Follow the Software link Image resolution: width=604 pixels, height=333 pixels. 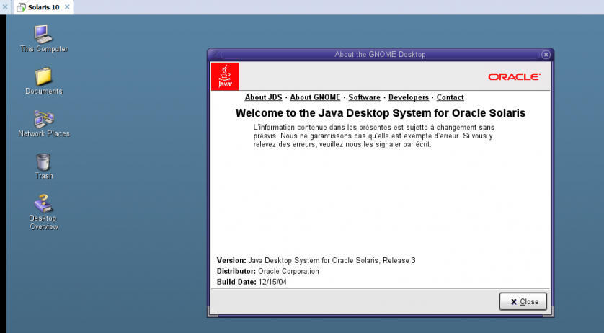364,97
